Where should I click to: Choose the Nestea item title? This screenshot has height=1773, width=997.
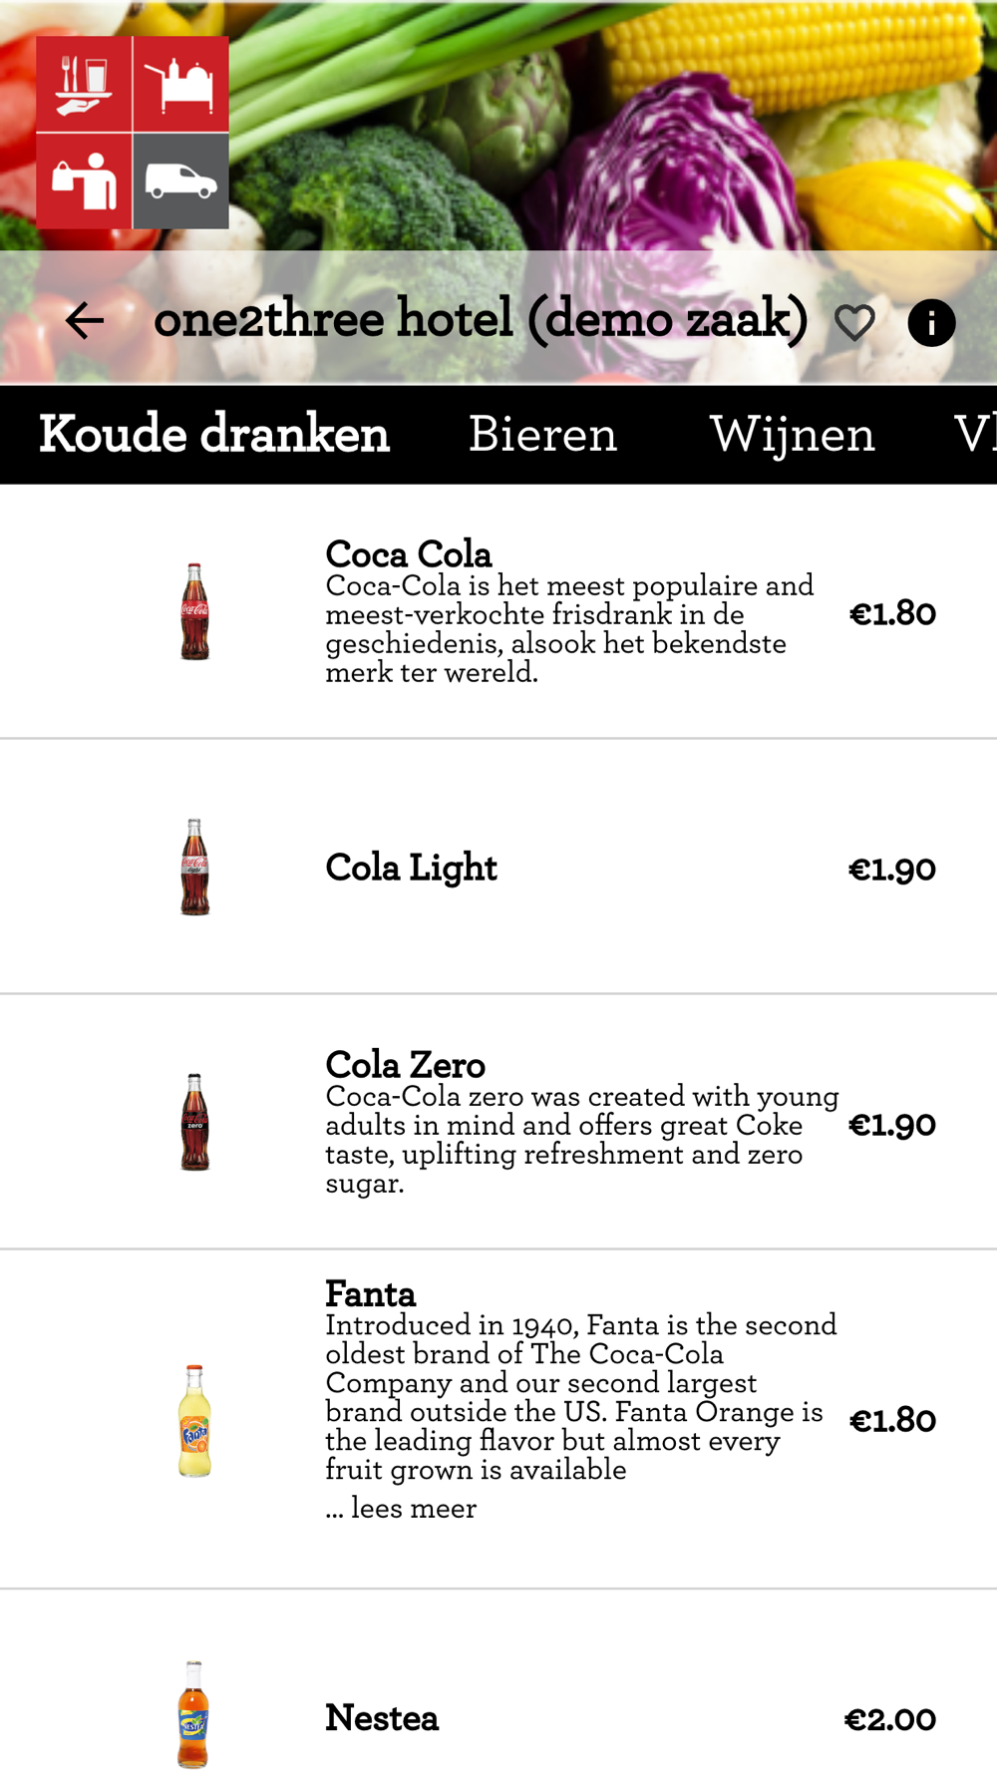tap(382, 1718)
